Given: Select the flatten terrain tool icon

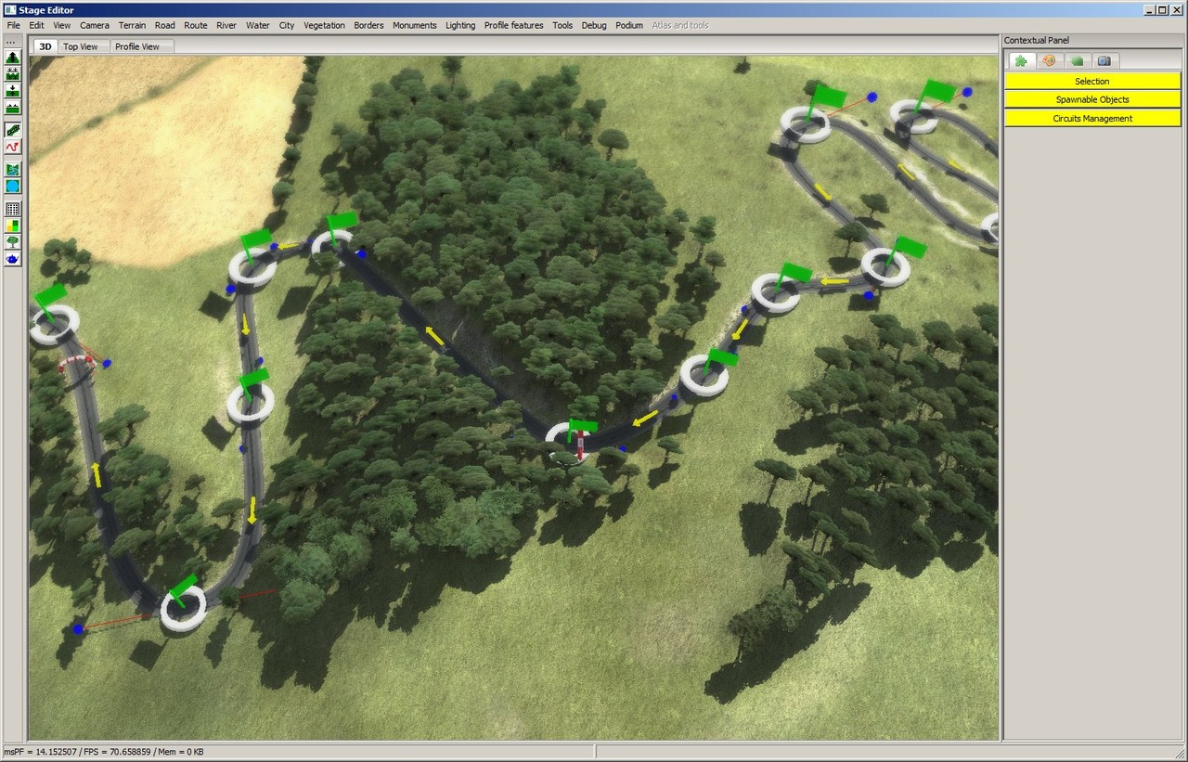Looking at the screenshot, I should click(13, 108).
